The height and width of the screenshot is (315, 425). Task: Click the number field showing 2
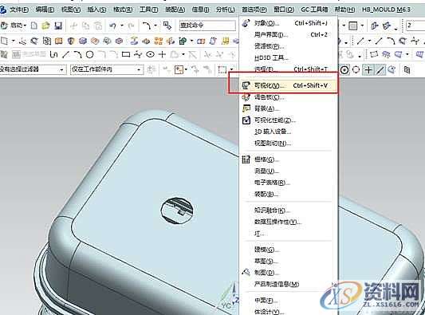[x=415, y=26]
